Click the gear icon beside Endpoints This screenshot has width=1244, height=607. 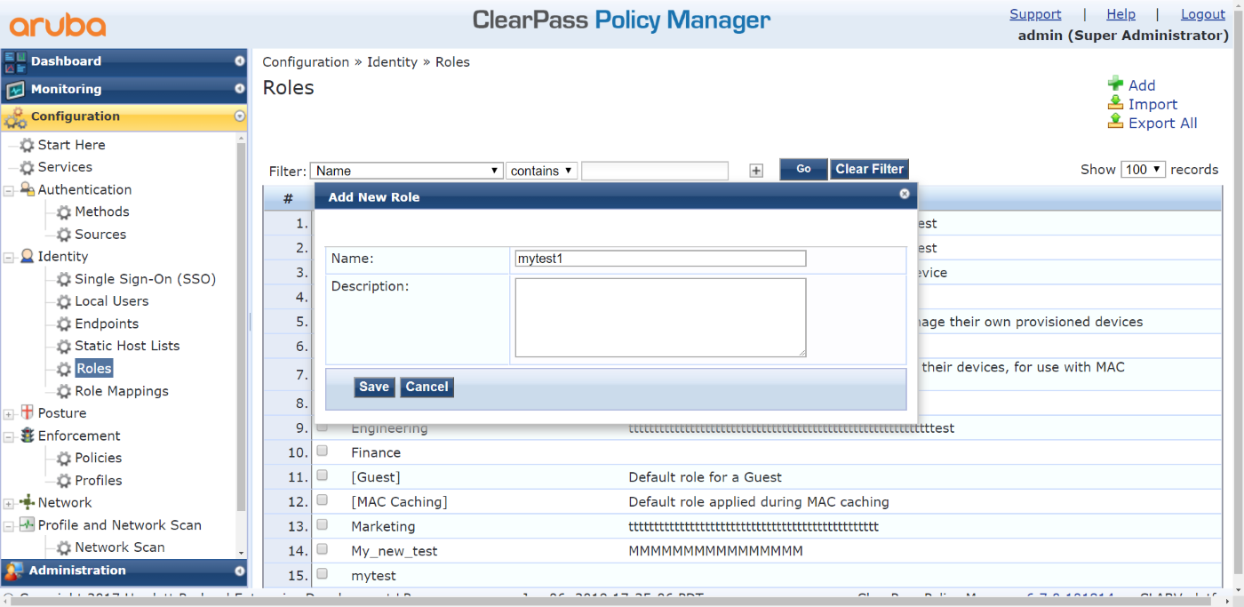pyautogui.click(x=64, y=324)
